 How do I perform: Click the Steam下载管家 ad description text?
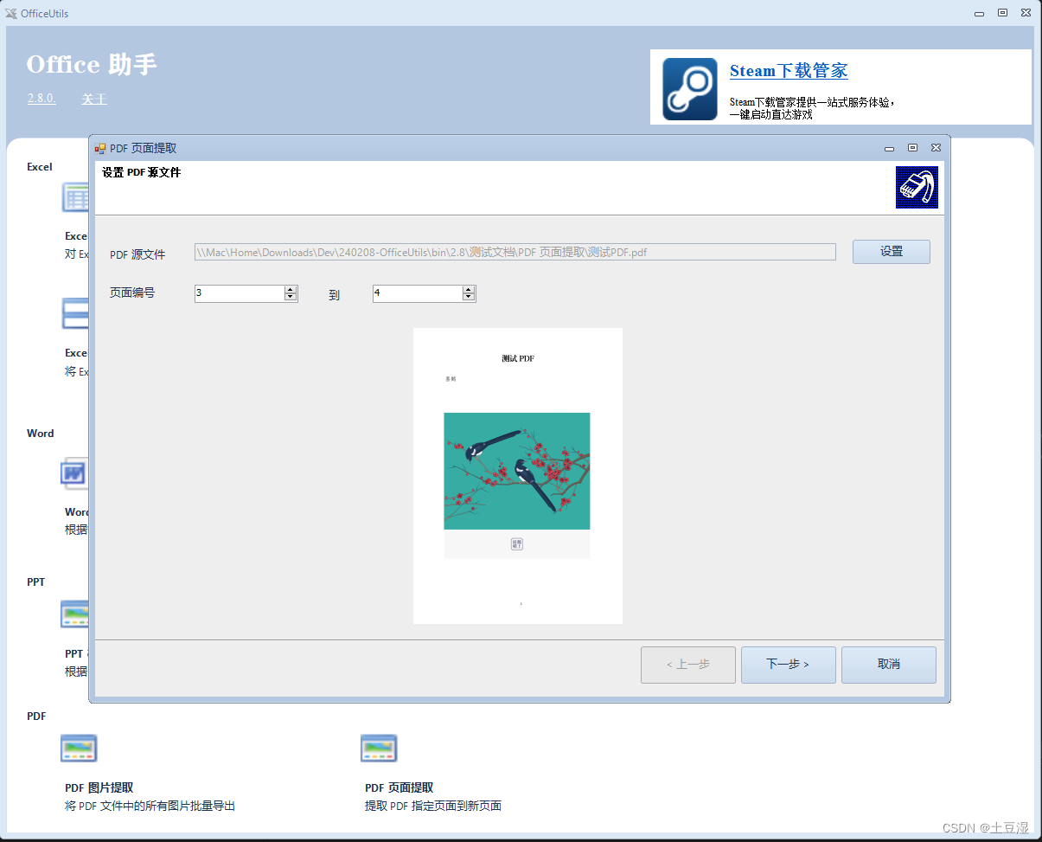(x=812, y=108)
